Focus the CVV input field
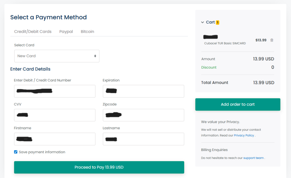 [55, 115]
